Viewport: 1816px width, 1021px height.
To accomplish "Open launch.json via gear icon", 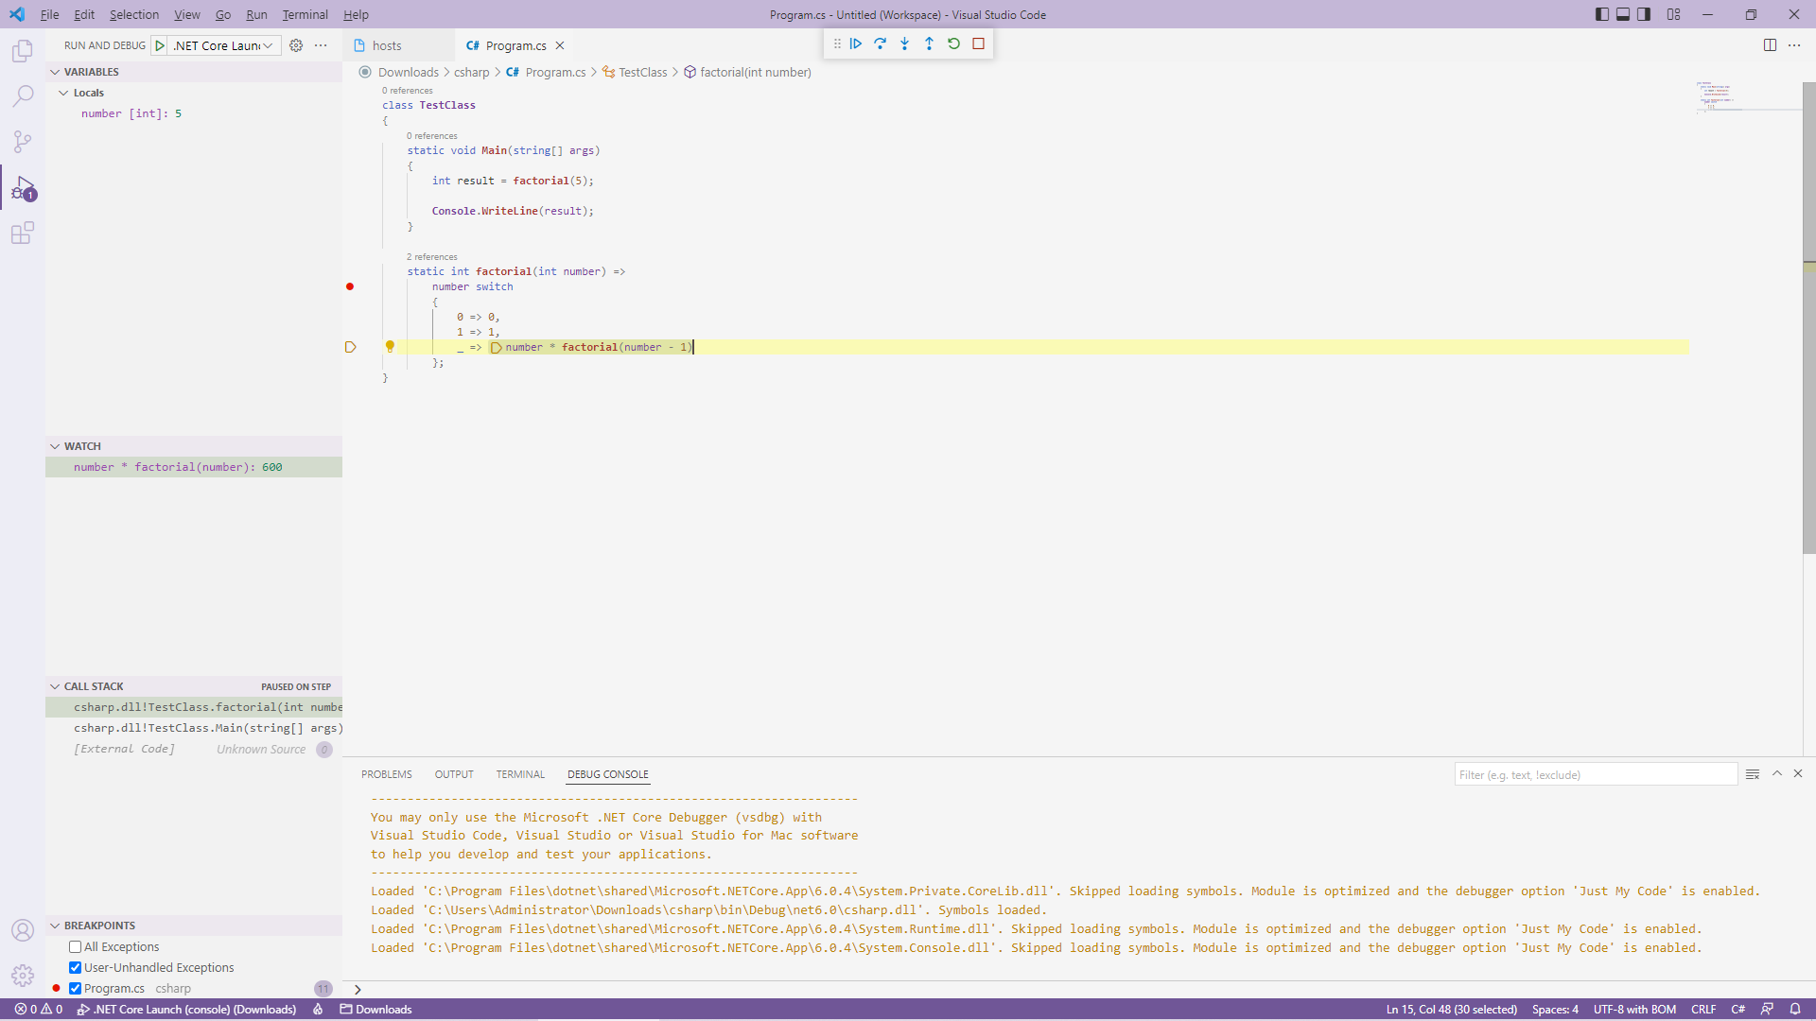I will point(296,45).
